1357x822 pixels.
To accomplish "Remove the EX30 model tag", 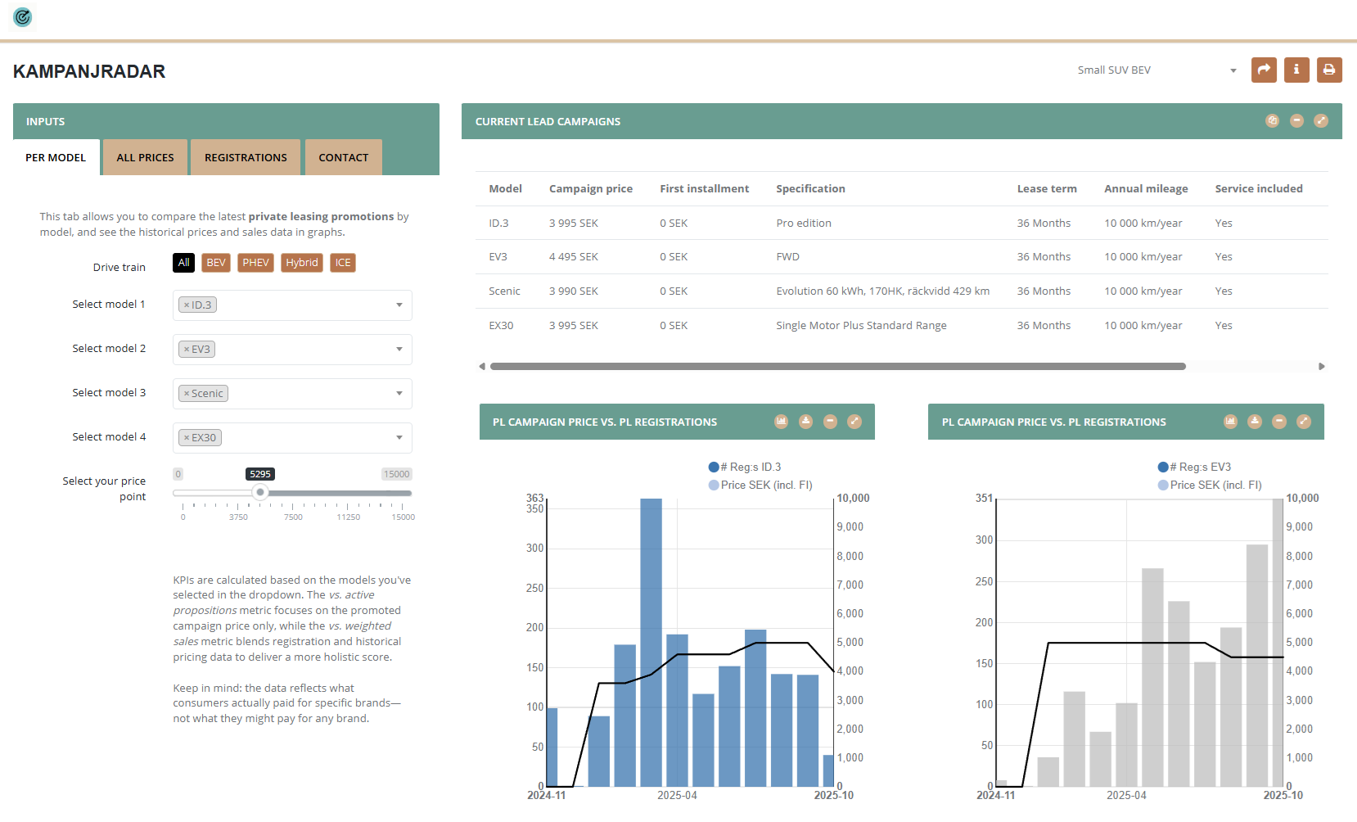I will (186, 436).
